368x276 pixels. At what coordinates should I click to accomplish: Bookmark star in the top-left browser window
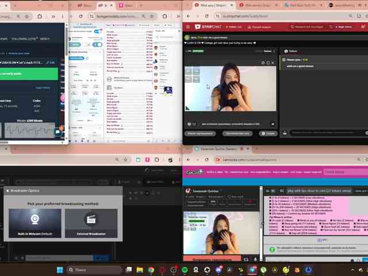point(27,16)
